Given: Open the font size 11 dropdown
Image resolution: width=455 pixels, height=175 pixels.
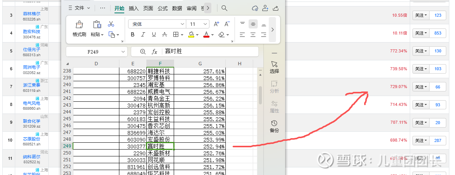Looking at the screenshot, I should [205, 24].
